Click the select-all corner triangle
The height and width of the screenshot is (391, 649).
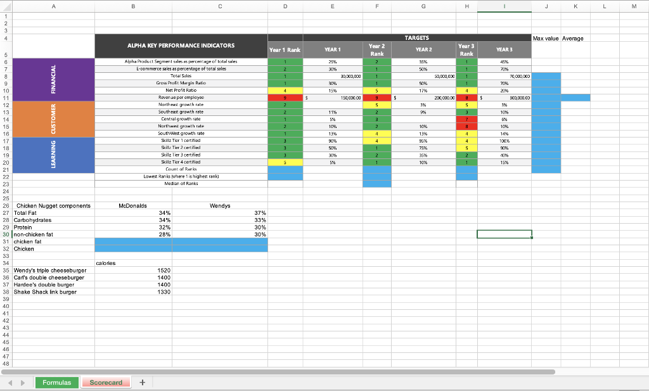6,6
